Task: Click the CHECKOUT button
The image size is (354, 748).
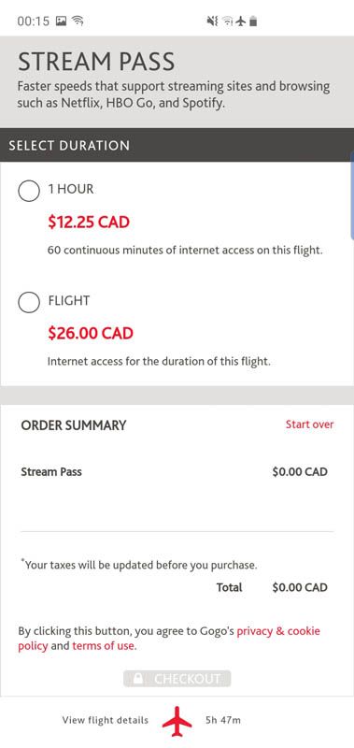Action: click(x=177, y=679)
